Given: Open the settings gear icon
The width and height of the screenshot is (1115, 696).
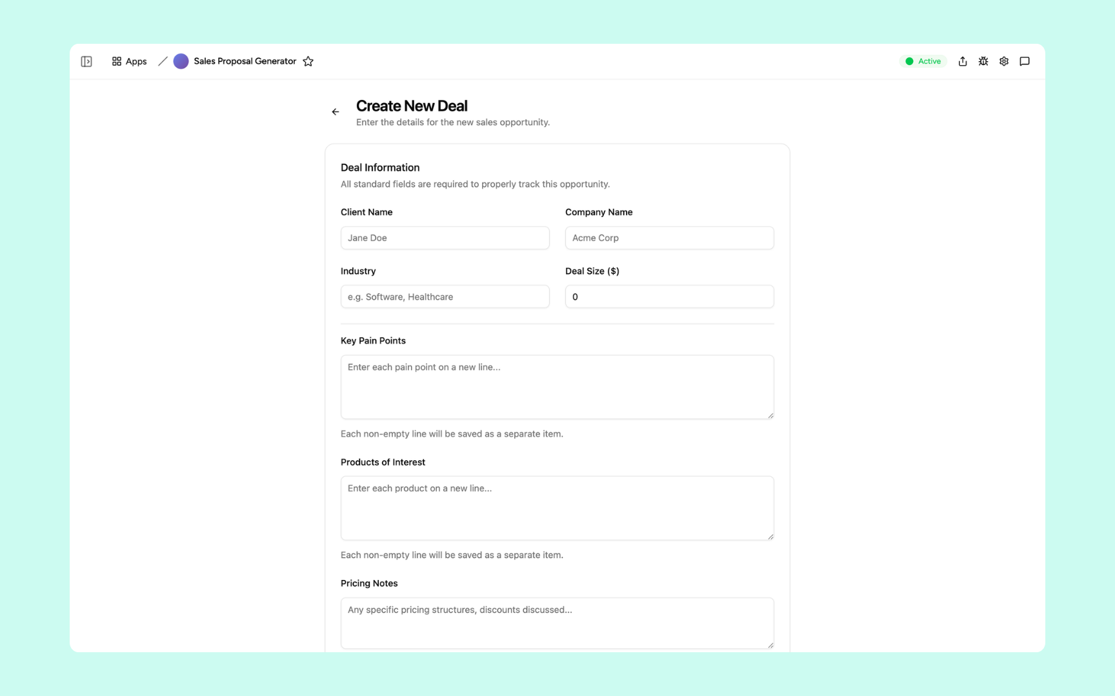Looking at the screenshot, I should tap(1004, 61).
